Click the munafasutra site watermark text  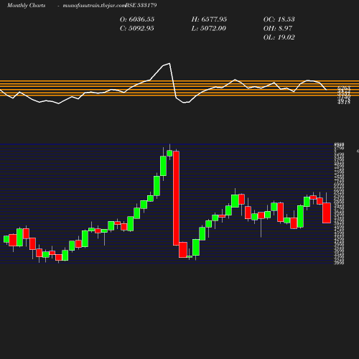pyautogui.click(x=94, y=6)
